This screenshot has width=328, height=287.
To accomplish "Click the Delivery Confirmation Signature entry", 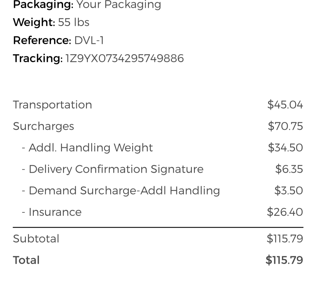I will [x=116, y=169].
